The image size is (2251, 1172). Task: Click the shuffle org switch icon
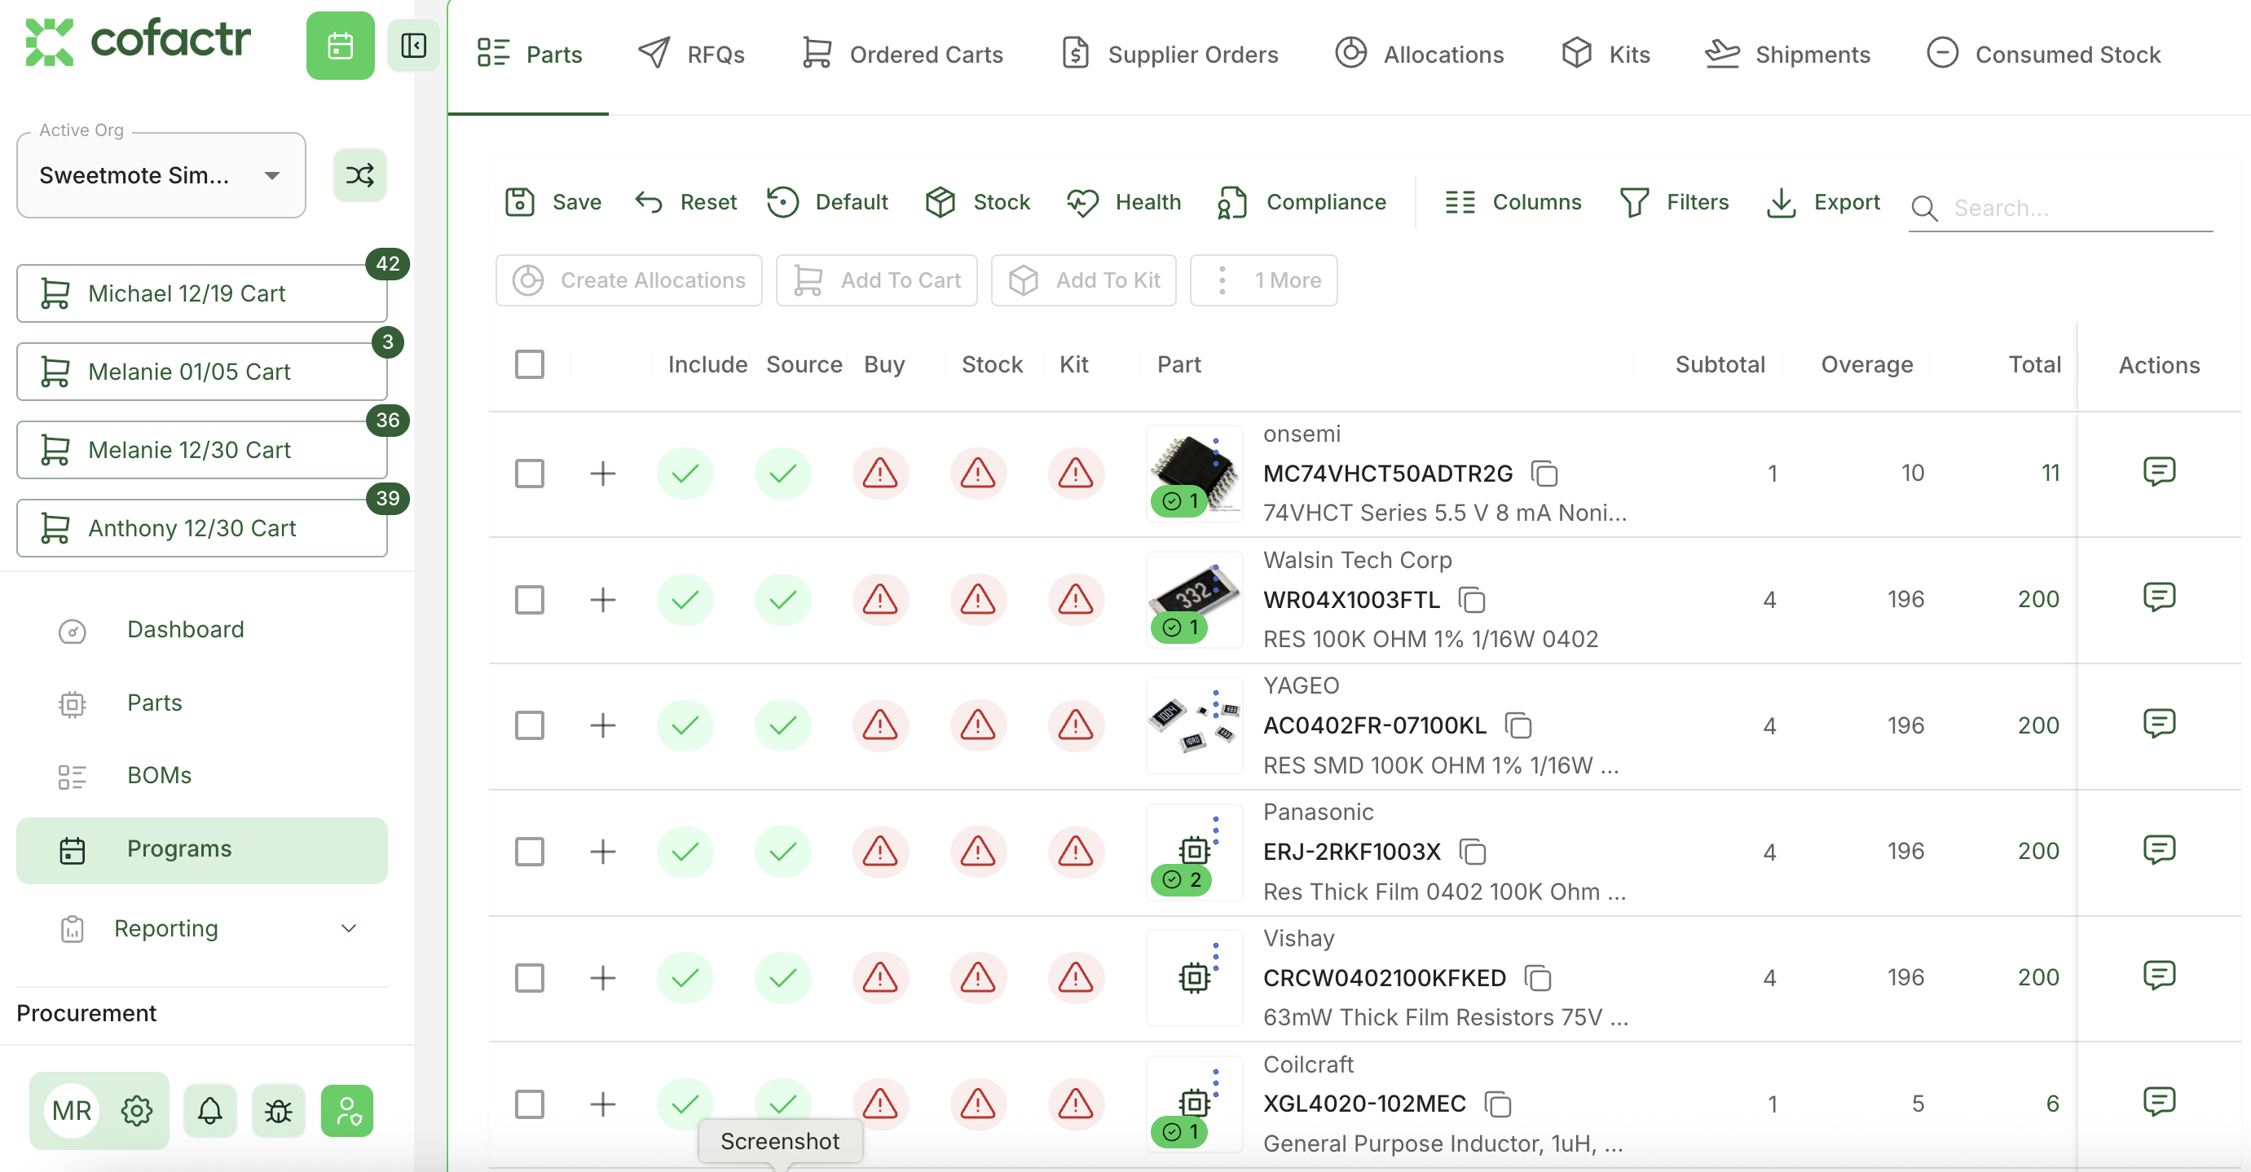click(x=360, y=174)
